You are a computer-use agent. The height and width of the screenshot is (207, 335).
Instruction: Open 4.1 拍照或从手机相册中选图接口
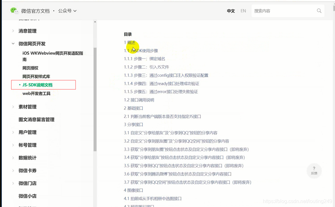(x=153, y=199)
